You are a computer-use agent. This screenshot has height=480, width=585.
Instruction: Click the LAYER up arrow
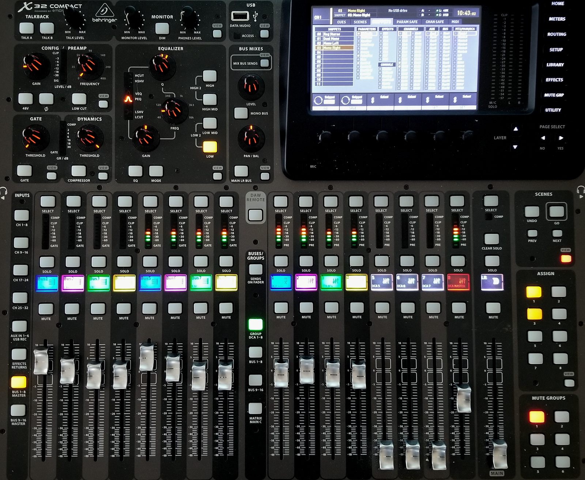(x=516, y=129)
